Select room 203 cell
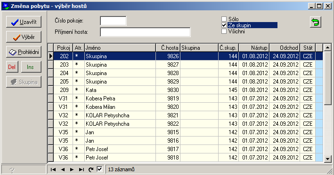The height and width of the screenshot is (175, 334). click(x=63, y=65)
